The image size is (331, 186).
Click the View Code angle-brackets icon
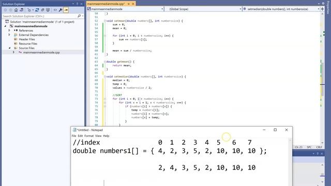(55, 10)
